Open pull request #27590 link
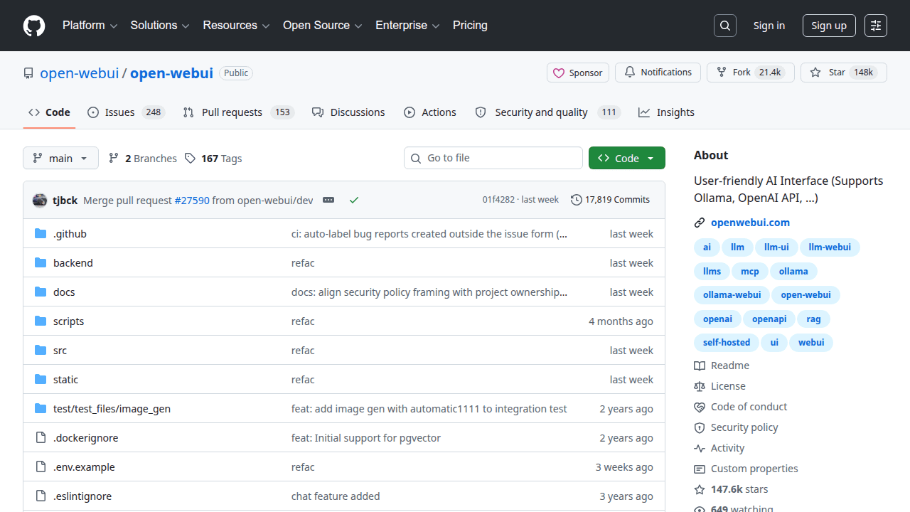This screenshot has width=910, height=512. [x=192, y=201]
